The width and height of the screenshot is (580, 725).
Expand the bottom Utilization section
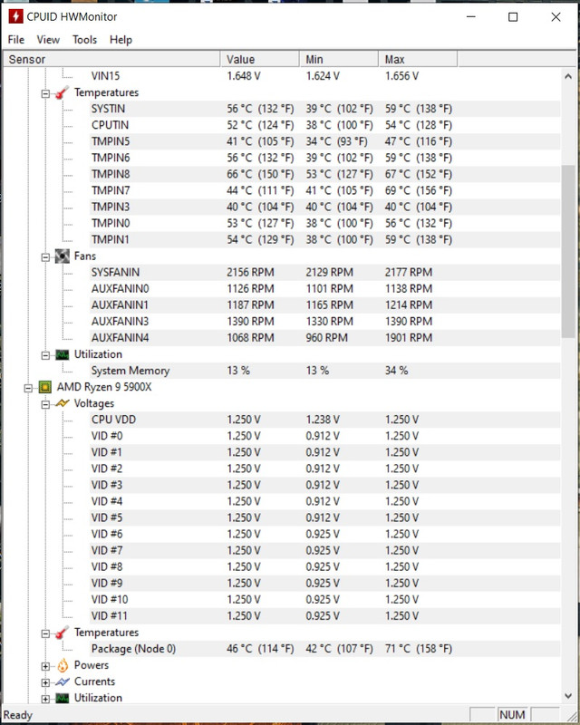tap(45, 699)
